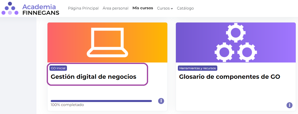Screen dimensions: 298x114
Task: Select the Mis cursos nav item
Action: point(143,8)
